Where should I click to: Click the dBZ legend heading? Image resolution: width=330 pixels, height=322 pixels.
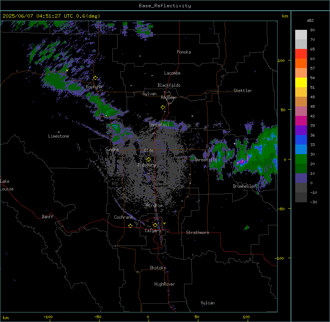[310, 21]
